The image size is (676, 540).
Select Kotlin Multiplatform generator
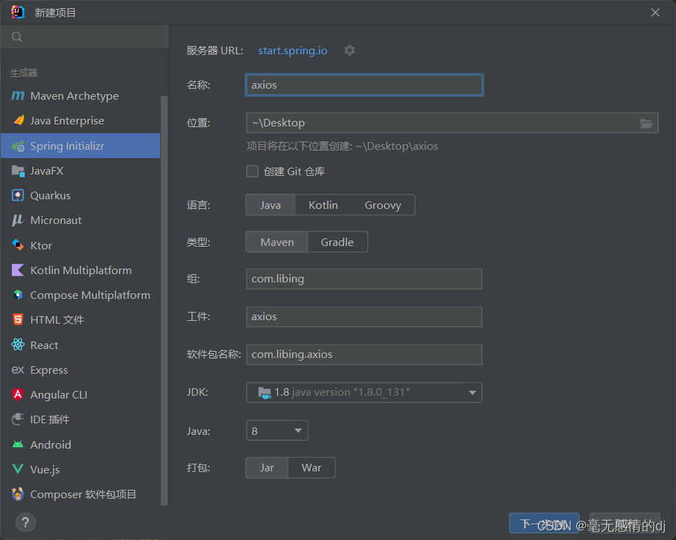[80, 271]
